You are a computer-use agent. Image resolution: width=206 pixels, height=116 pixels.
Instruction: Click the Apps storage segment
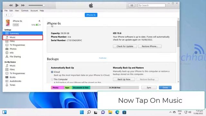(68, 88)
